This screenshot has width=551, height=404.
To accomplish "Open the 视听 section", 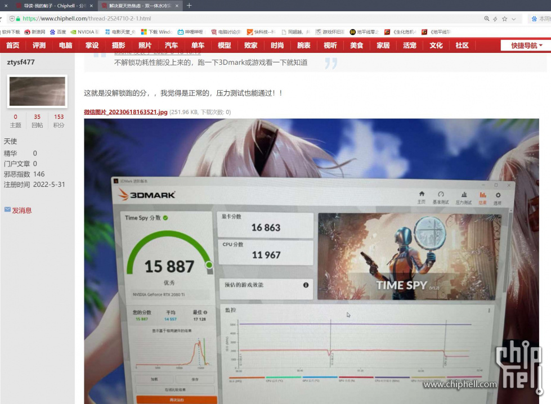I will (x=330, y=46).
